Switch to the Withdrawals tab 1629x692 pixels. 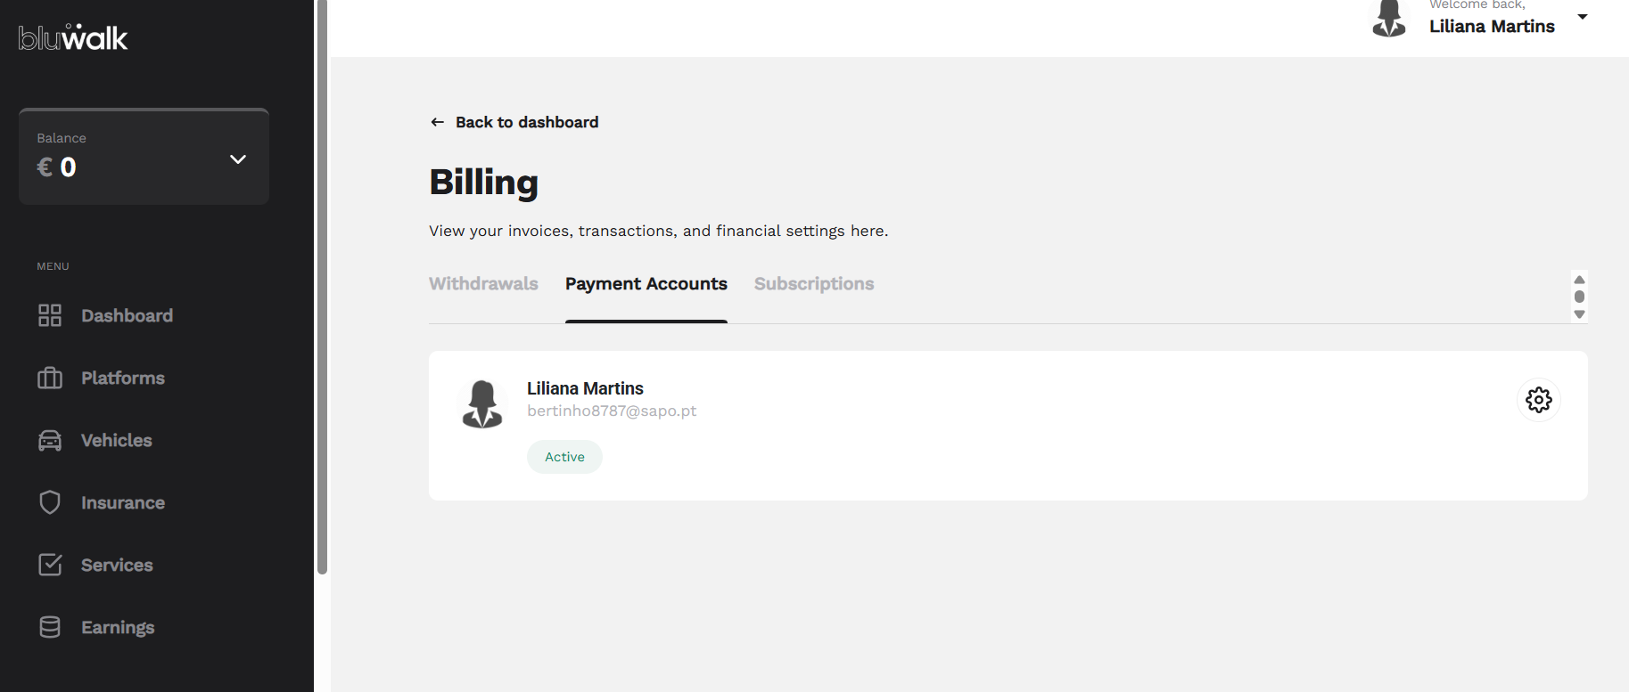pos(483,284)
